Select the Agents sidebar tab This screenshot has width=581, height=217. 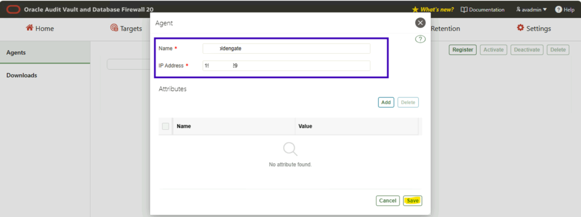(45, 53)
